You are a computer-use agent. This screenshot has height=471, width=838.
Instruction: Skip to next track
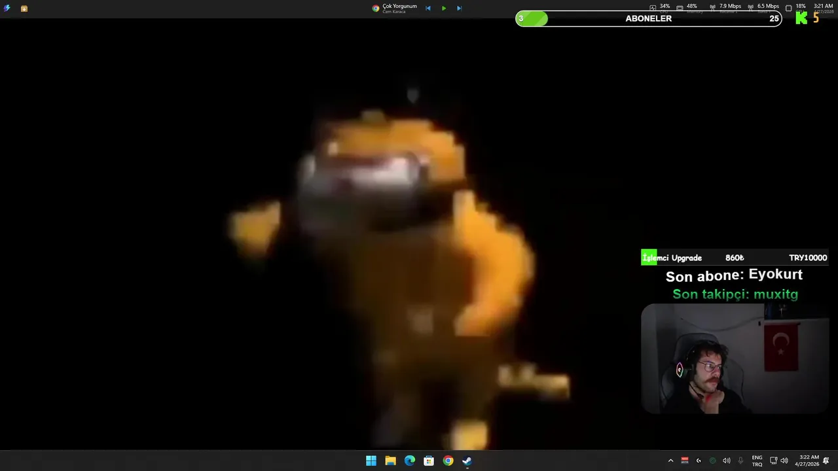click(x=459, y=9)
